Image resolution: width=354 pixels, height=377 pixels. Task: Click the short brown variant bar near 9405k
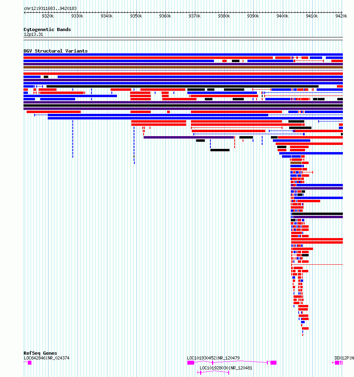coord(296,163)
